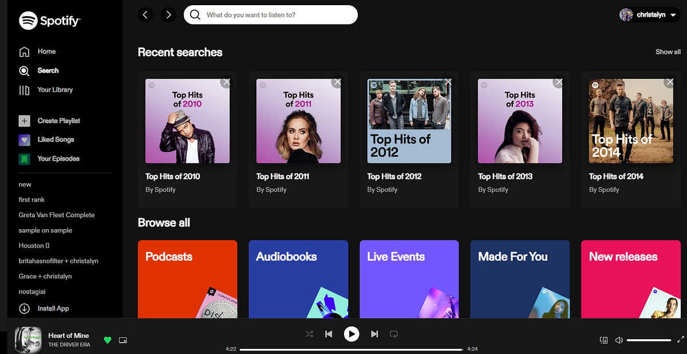Open the Top Hits of 2012 playlist
This screenshot has height=354, width=687.
coord(409,120)
